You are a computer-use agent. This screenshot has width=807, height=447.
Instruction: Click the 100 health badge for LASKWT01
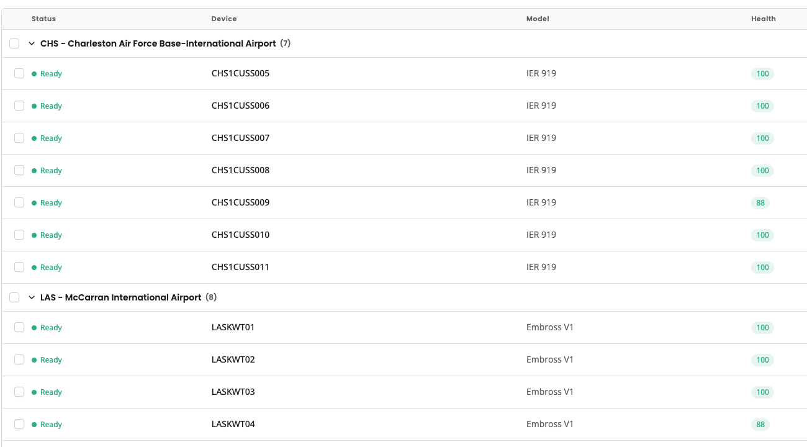click(x=762, y=327)
